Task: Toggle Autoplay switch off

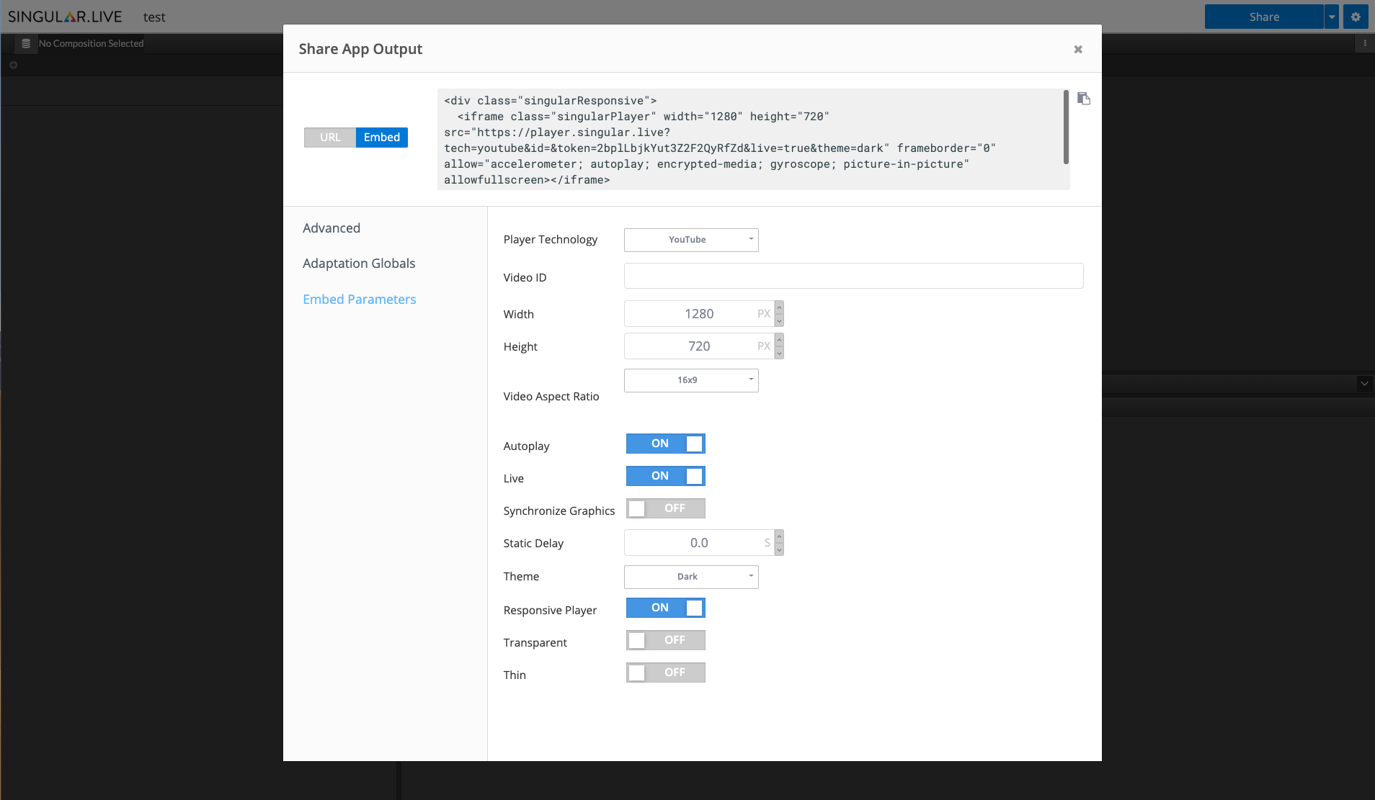Action: (x=665, y=444)
